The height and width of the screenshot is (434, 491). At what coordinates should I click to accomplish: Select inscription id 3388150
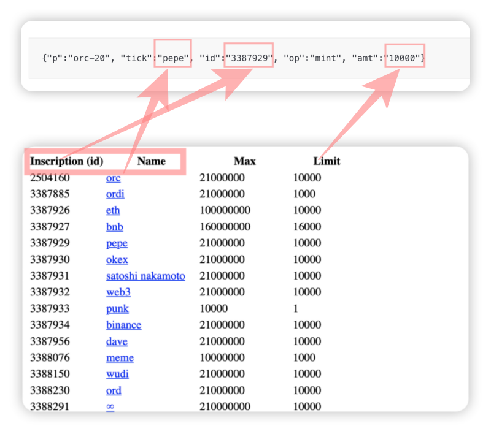coord(50,374)
